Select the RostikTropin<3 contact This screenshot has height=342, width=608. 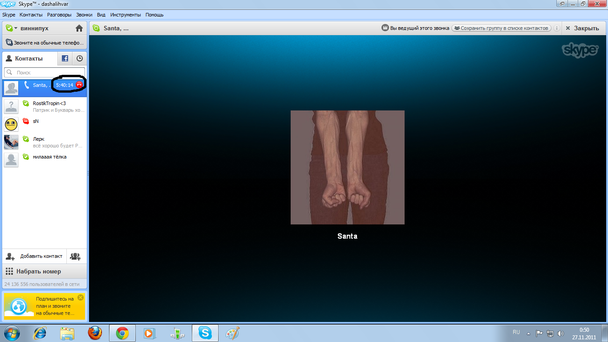[x=45, y=106]
